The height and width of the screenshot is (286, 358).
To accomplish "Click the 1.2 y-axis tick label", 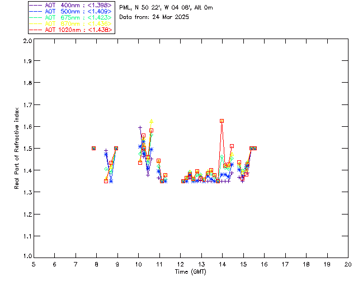I will pyautogui.click(x=27, y=214).
